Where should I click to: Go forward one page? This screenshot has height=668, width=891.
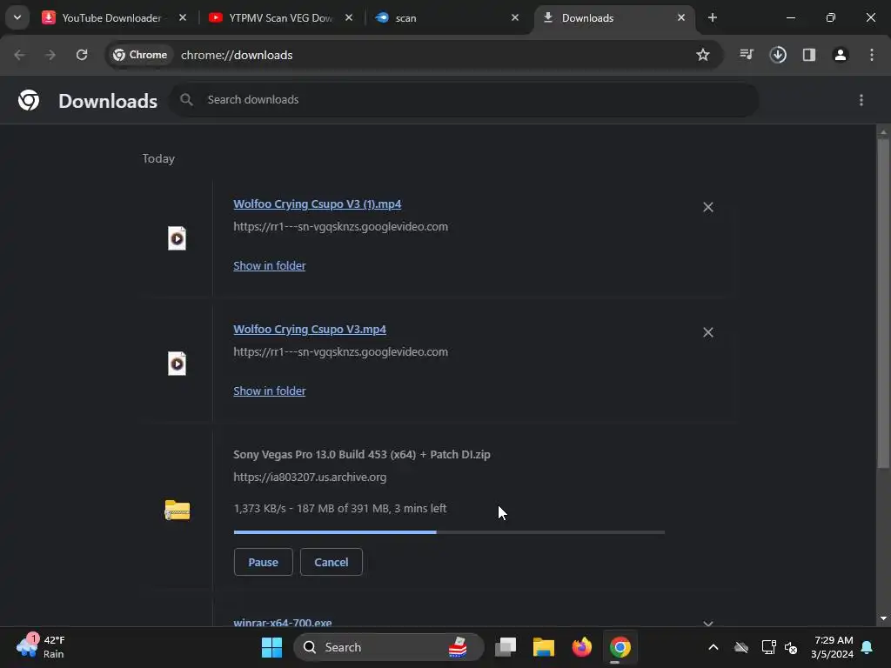(x=50, y=55)
